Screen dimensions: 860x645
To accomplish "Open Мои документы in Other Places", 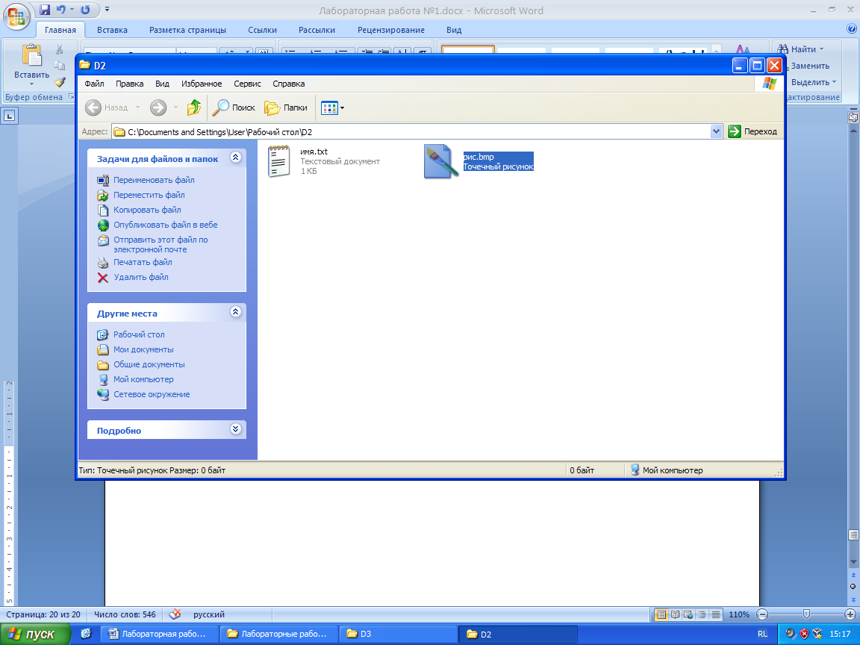I will (x=143, y=349).
